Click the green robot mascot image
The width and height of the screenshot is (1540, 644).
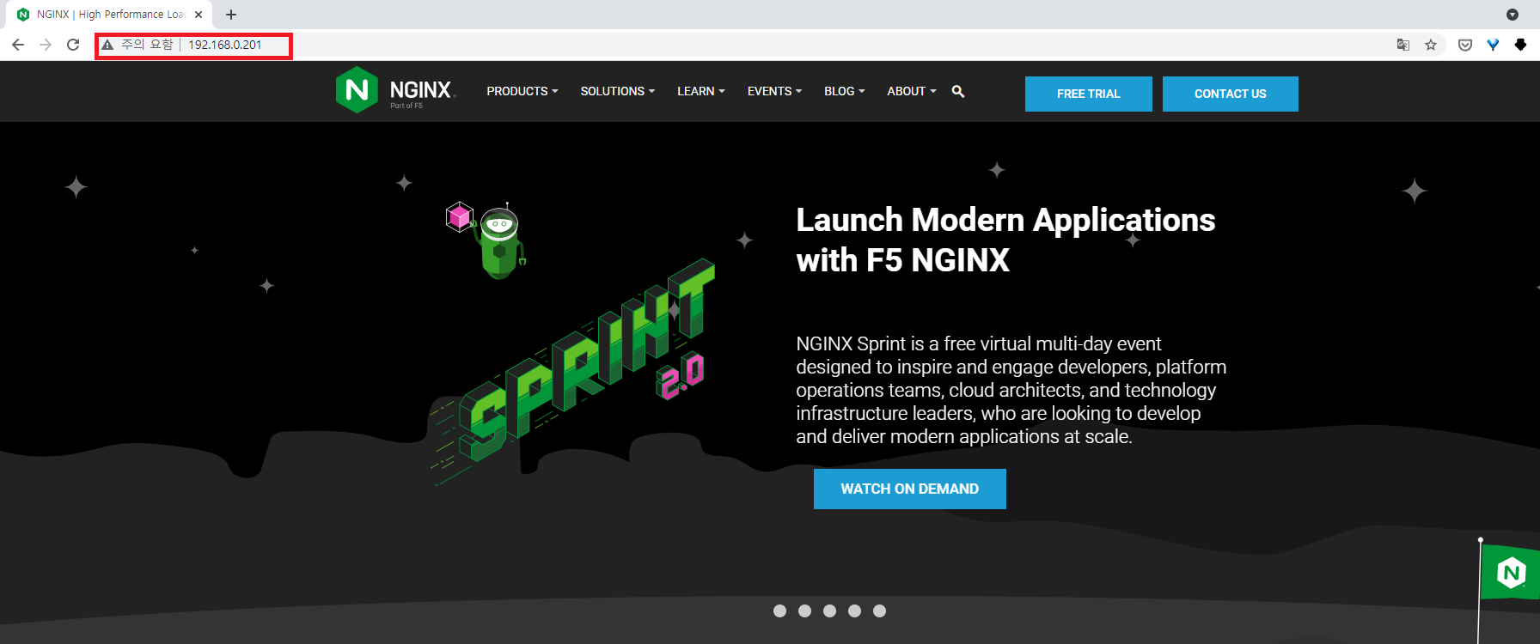tap(501, 242)
